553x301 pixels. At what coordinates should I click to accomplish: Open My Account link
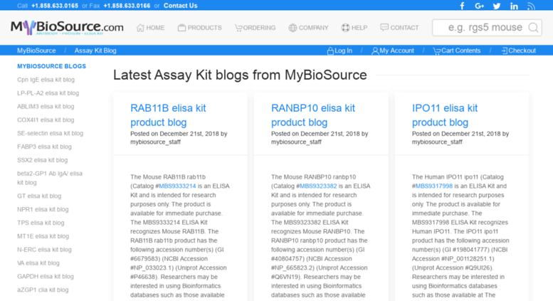[393, 51]
